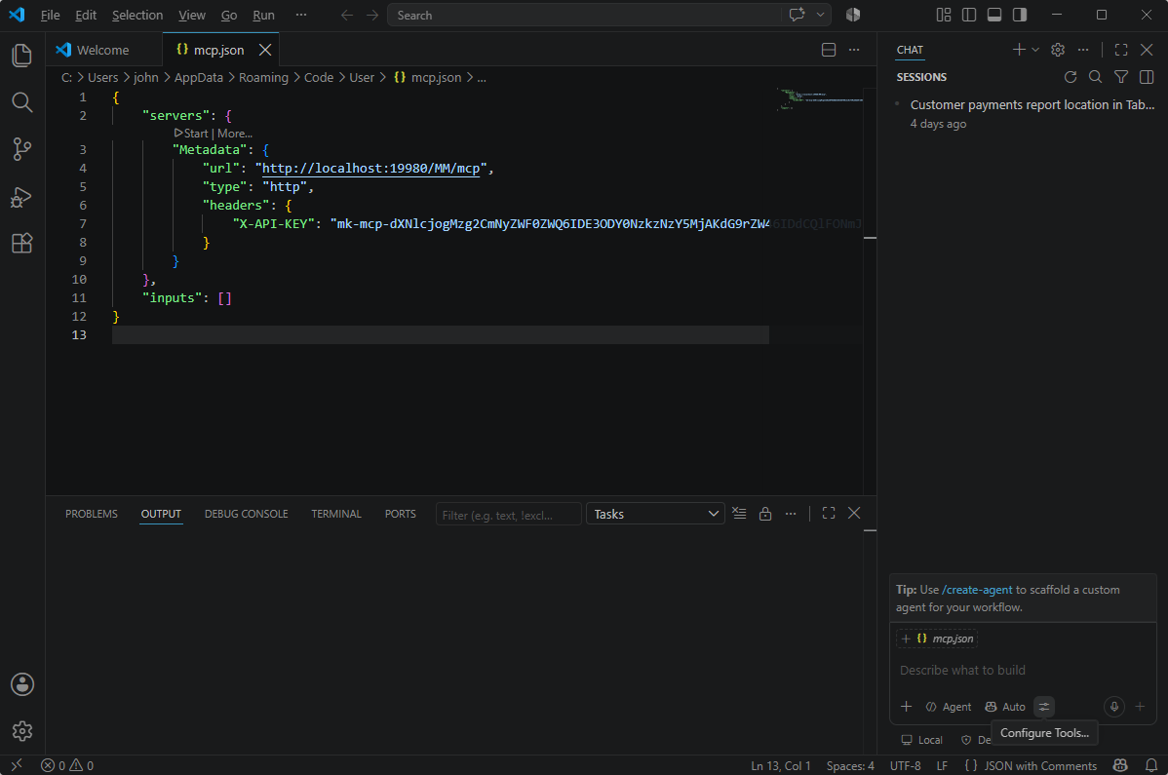The width and height of the screenshot is (1168, 775).
Task: Click the mcp.json breadcrumb segment
Action: coord(428,77)
